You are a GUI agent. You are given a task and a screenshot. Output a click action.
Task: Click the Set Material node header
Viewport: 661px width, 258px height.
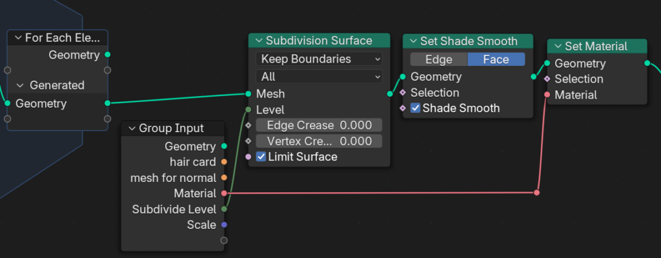pyautogui.click(x=596, y=46)
